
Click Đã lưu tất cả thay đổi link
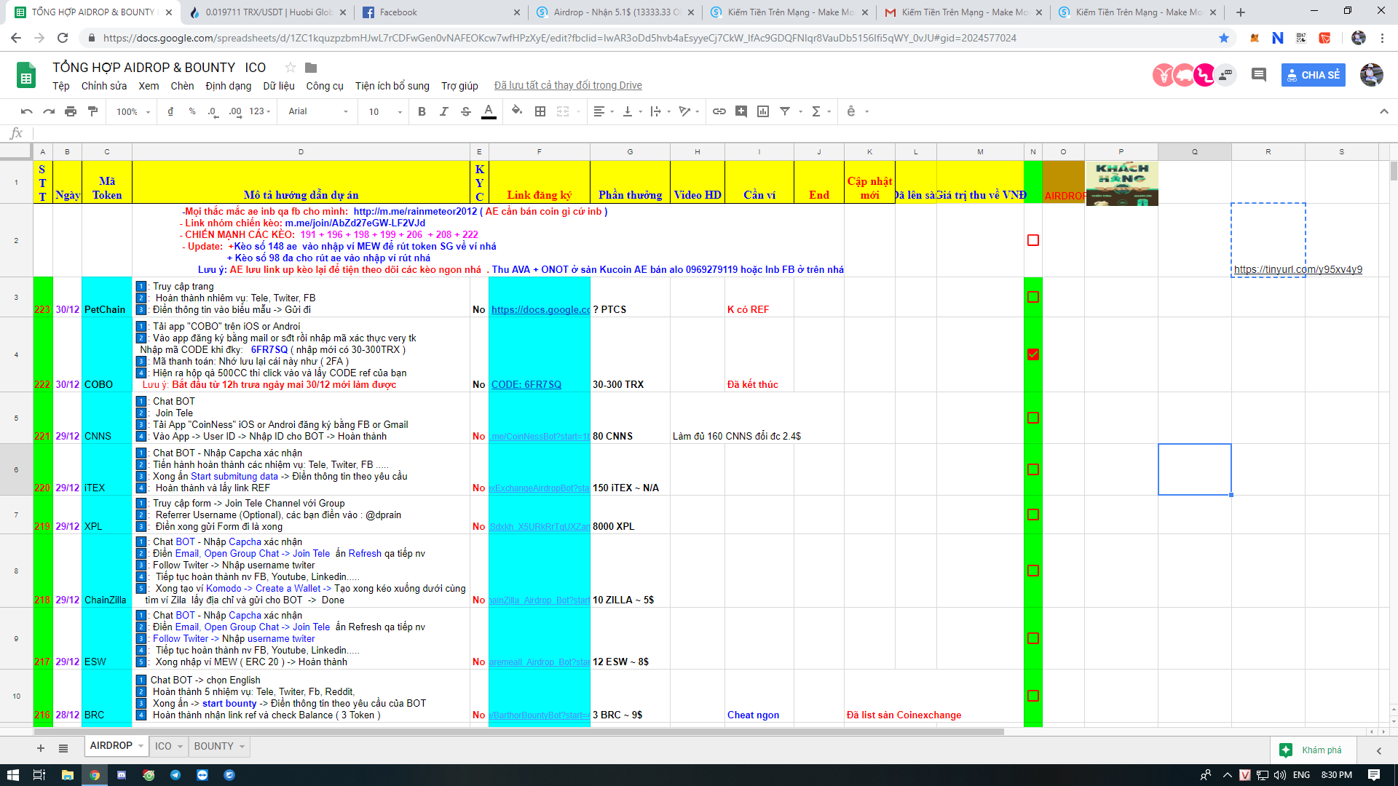coord(568,86)
